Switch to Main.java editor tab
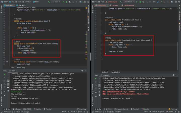The width and height of the screenshot is (181, 113). pos(9,5)
